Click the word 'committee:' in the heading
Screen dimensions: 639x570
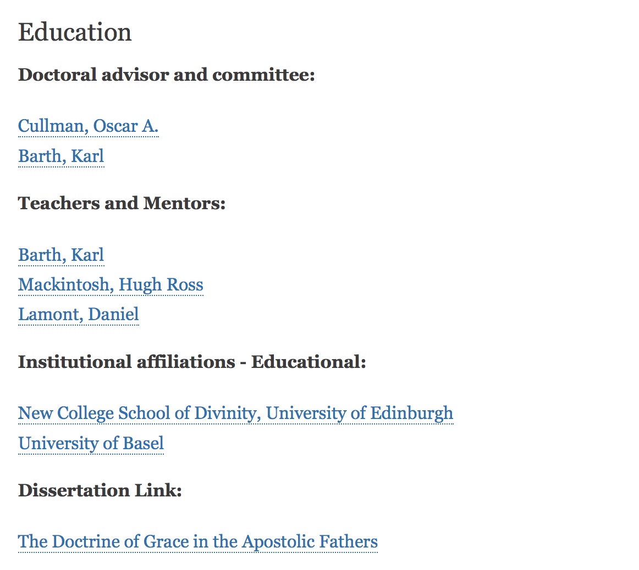(x=263, y=75)
